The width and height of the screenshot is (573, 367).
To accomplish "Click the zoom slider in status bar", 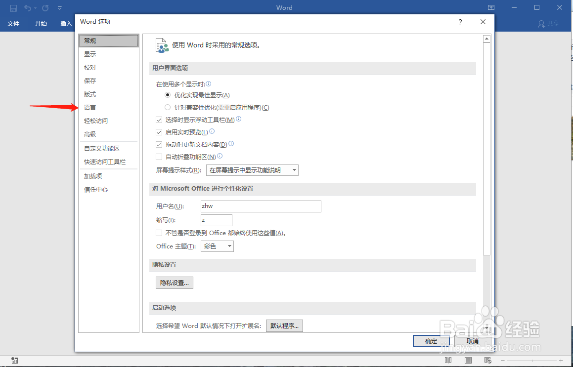I will point(532,361).
